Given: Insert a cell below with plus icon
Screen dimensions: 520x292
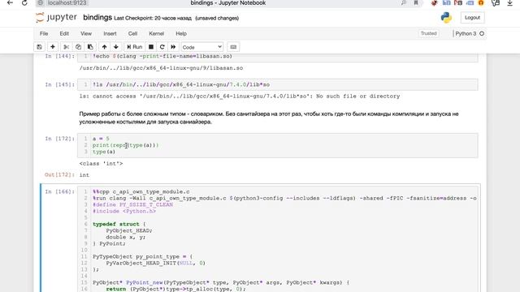Looking at the screenshot, I should coord(52,47).
